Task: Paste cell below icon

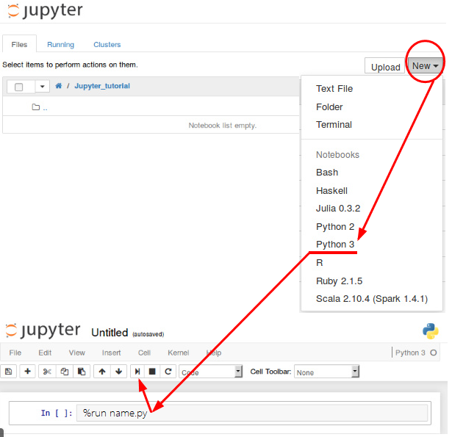Action: tap(82, 372)
